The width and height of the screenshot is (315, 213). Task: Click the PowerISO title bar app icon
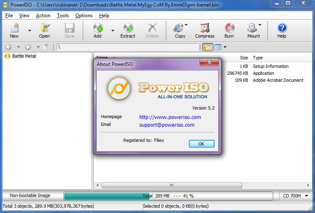pyautogui.click(x=5, y=5)
